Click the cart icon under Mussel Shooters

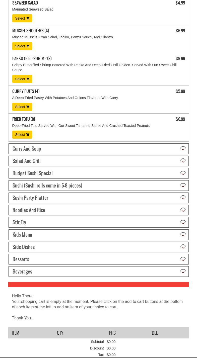coord(28,46)
